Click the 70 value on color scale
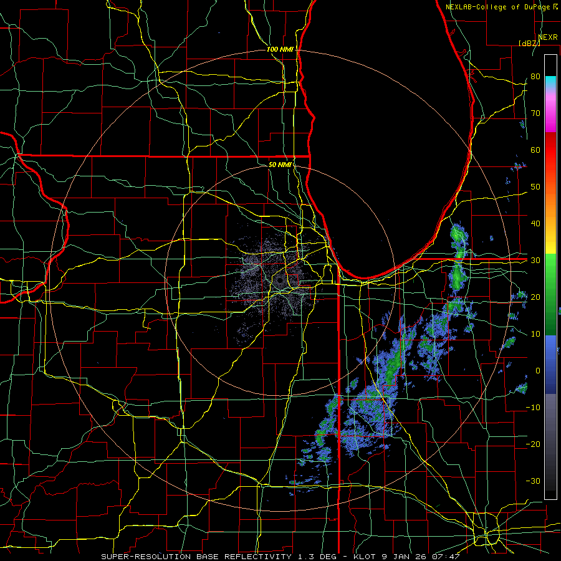Image resolution: width=561 pixels, height=561 pixels. tap(535, 113)
